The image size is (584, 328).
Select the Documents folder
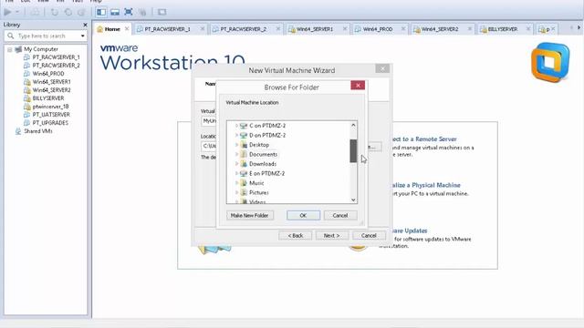click(263, 154)
